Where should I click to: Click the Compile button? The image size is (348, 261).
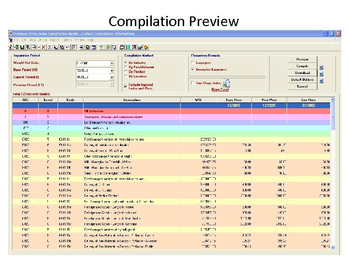pyautogui.click(x=302, y=66)
